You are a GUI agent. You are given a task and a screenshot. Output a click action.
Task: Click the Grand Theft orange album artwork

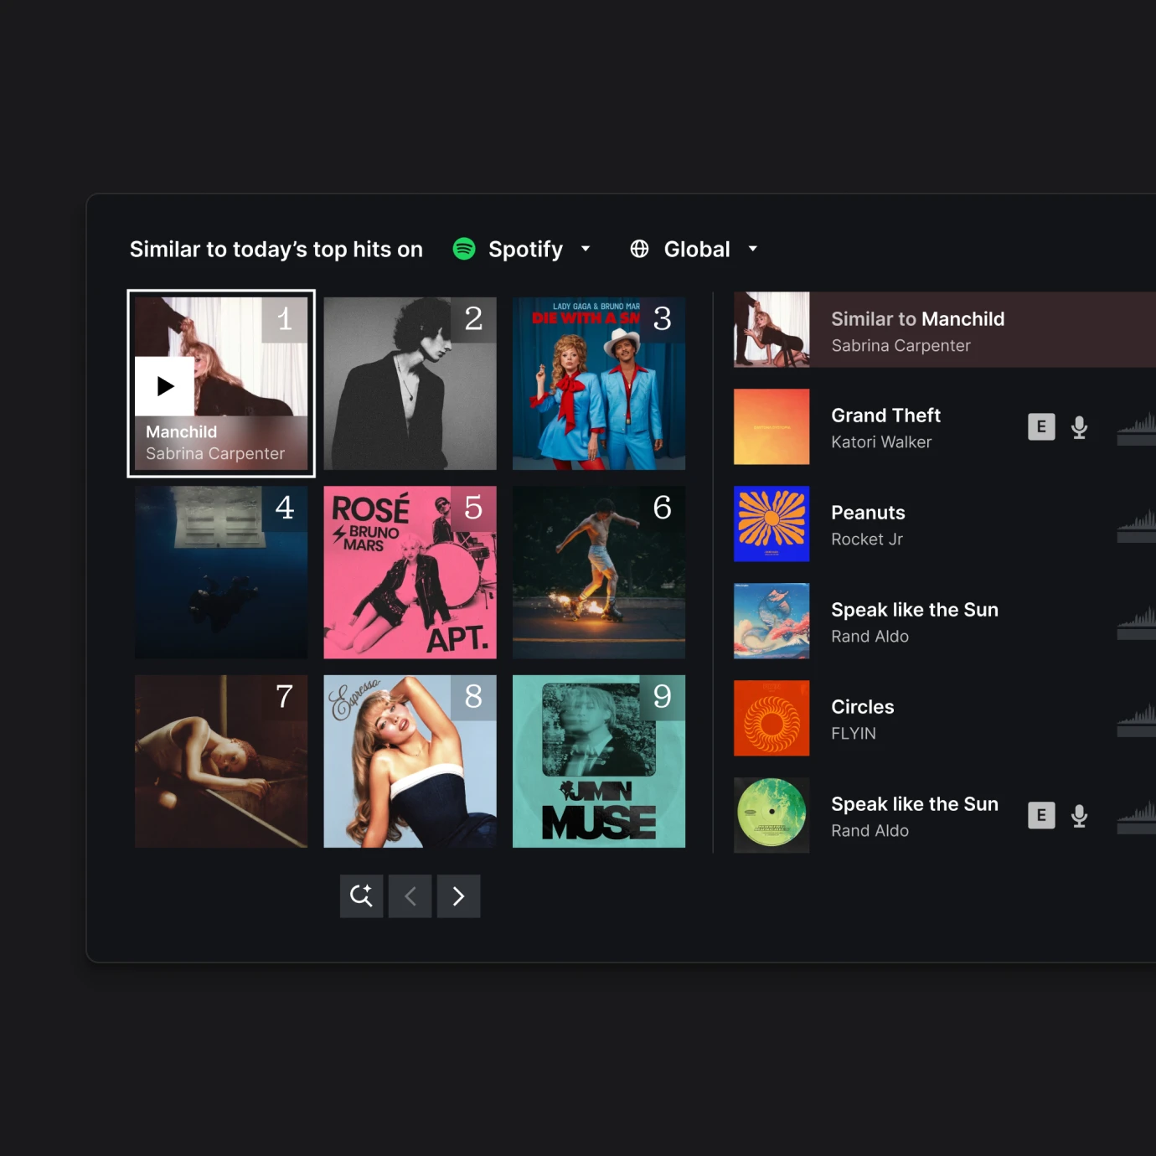(772, 427)
